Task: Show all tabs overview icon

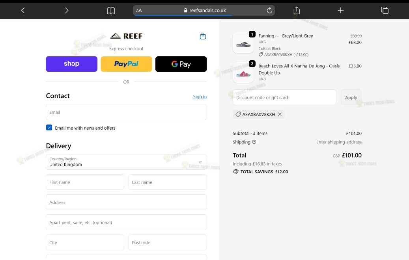Action: click(x=385, y=10)
